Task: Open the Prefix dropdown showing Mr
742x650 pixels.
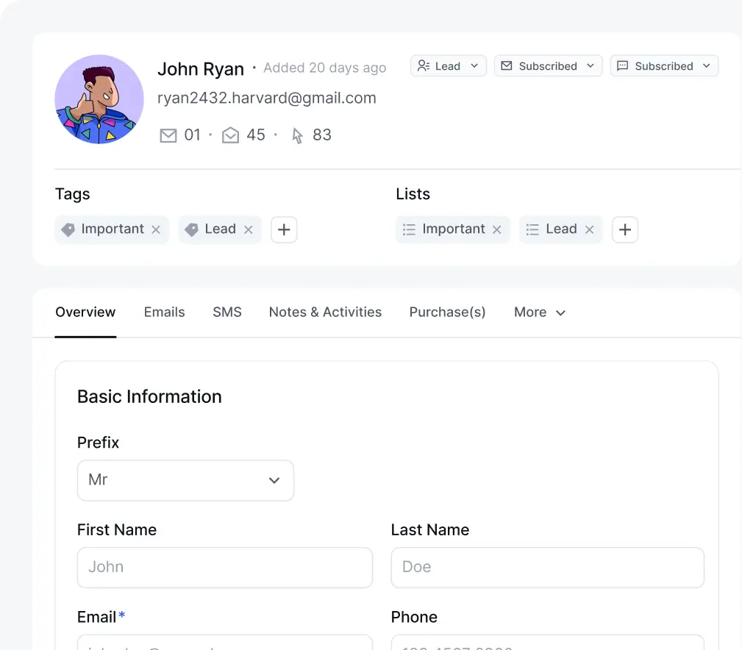Action: 185,480
